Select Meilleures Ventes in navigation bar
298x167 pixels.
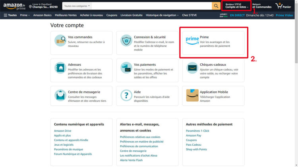tap(67, 15)
